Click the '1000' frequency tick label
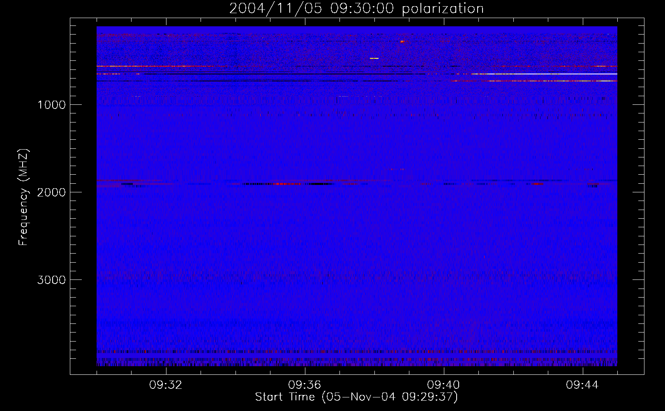665x411 pixels. click(51, 105)
